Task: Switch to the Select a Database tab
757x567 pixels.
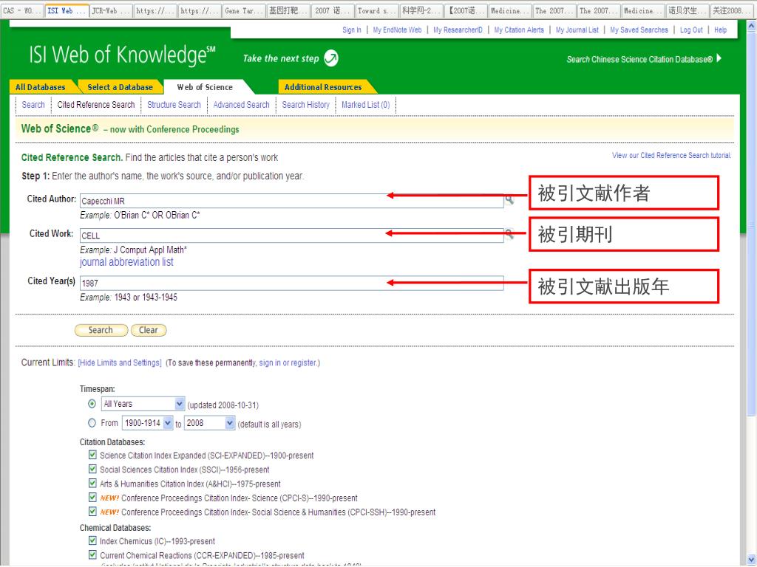Action: pos(120,87)
